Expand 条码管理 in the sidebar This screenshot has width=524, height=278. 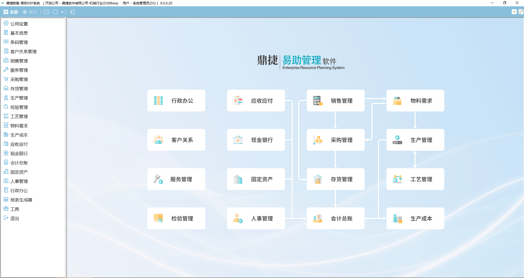click(x=19, y=42)
